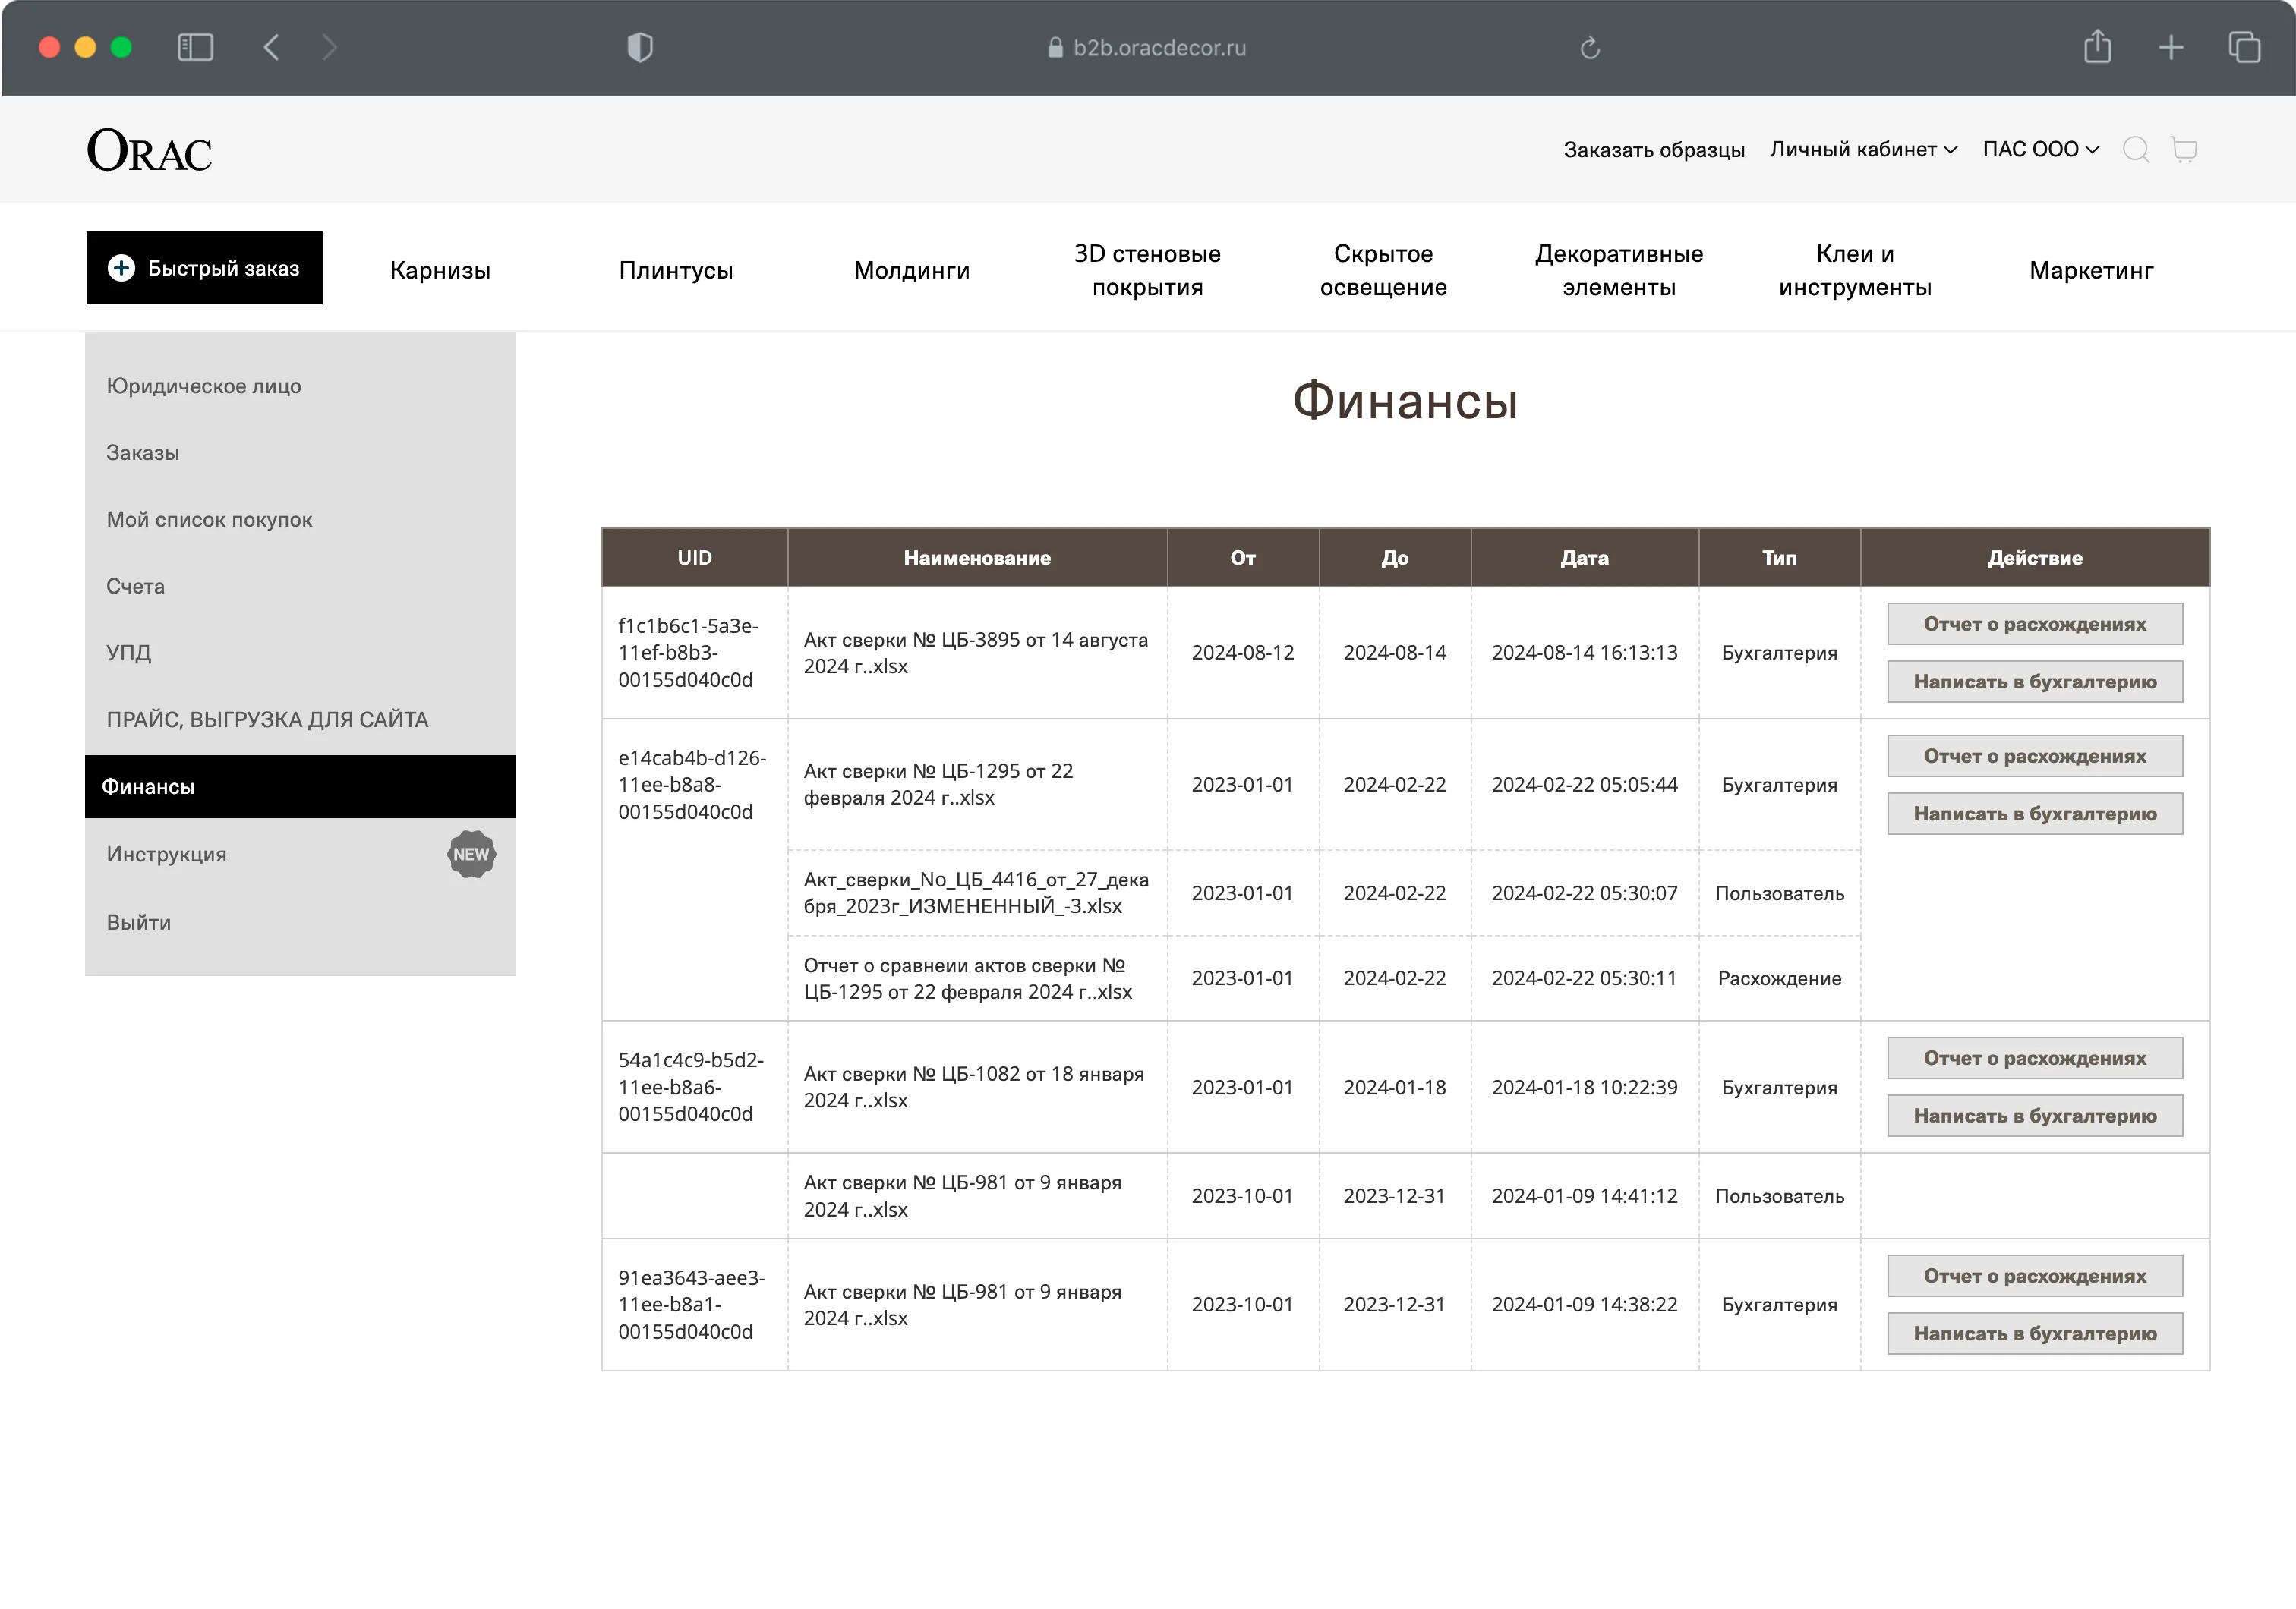
Task: Click Отчет о расхождениях for ЦБ-3895
Action: point(2034,624)
